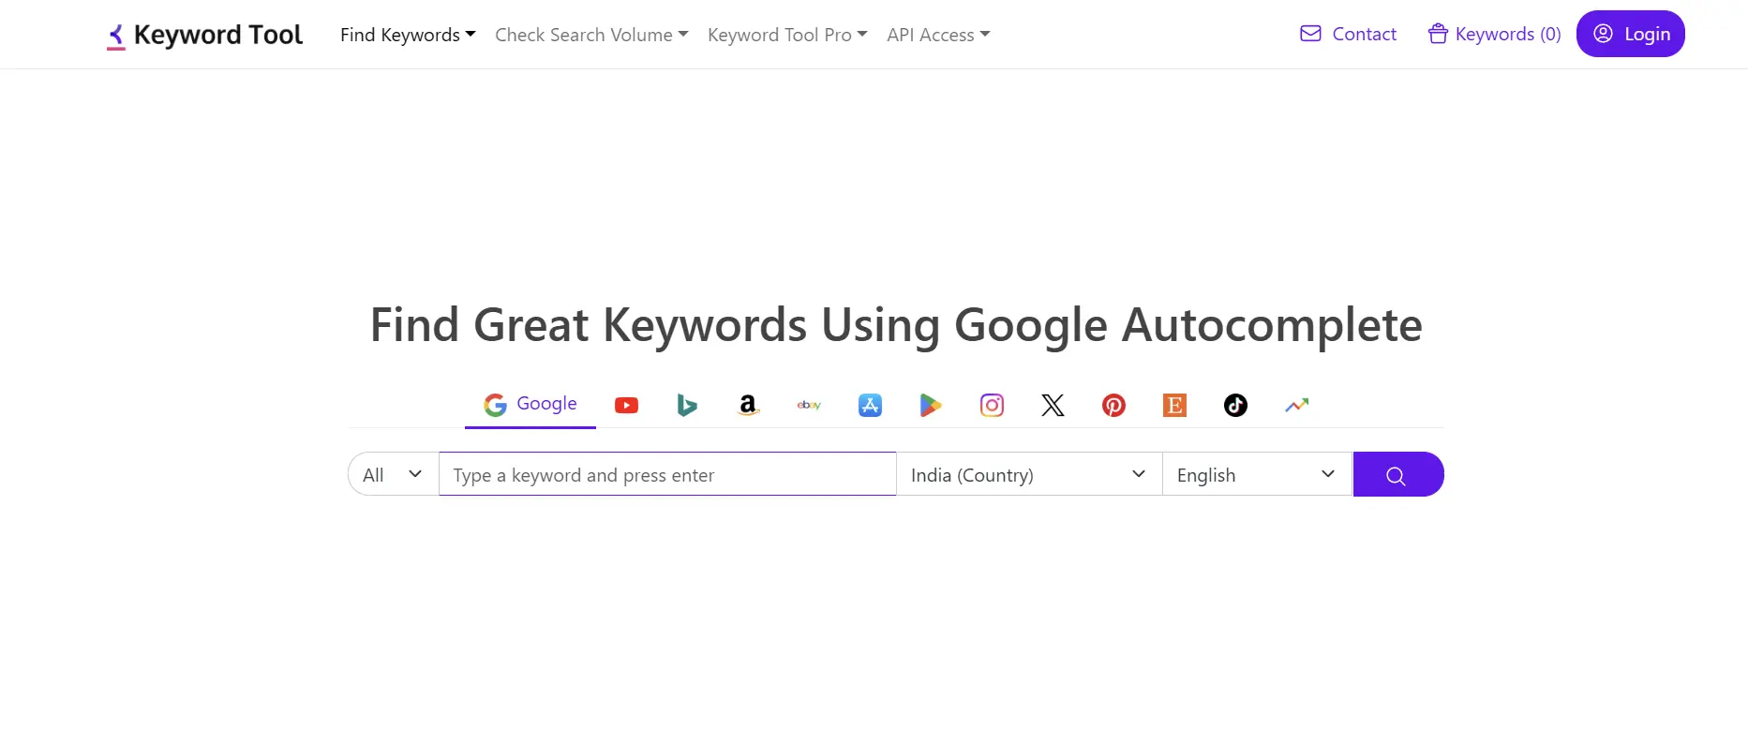Choose the App Store tab icon
The width and height of the screenshot is (1748, 729).
click(870, 405)
